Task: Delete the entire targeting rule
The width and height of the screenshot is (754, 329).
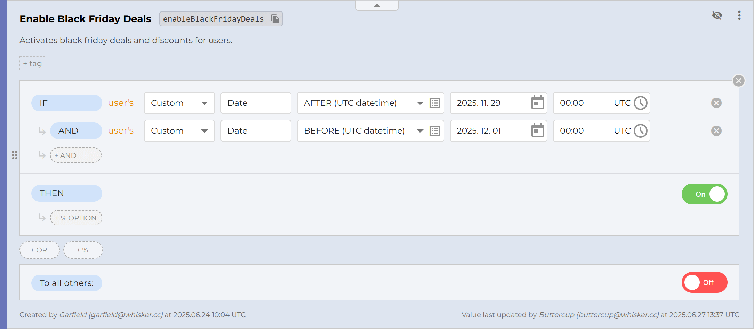Action: pos(739,81)
